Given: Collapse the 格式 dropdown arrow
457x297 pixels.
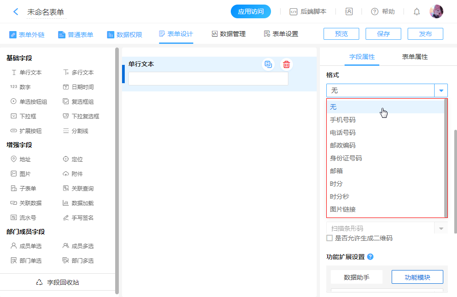Looking at the screenshot, I should 441,90.
